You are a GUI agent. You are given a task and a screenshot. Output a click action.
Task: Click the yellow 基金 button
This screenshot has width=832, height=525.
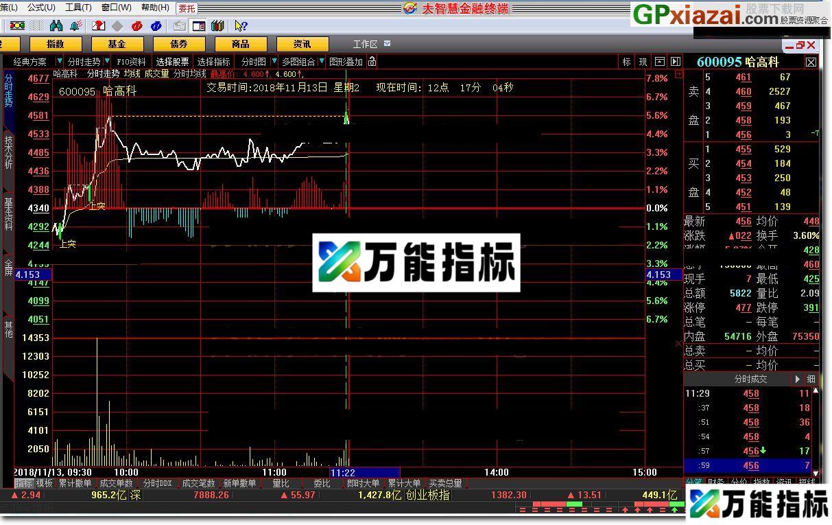click(x=117, y=43)
